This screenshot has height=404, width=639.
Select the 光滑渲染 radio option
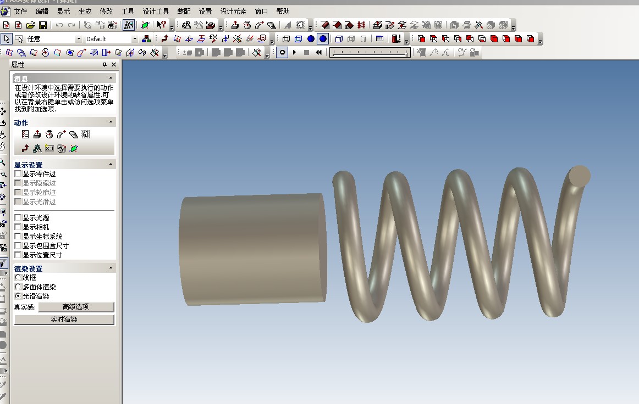point(18,296)
